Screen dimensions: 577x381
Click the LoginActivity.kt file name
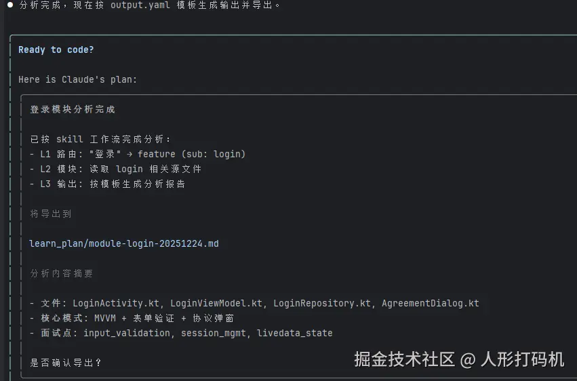coord(118,303)
